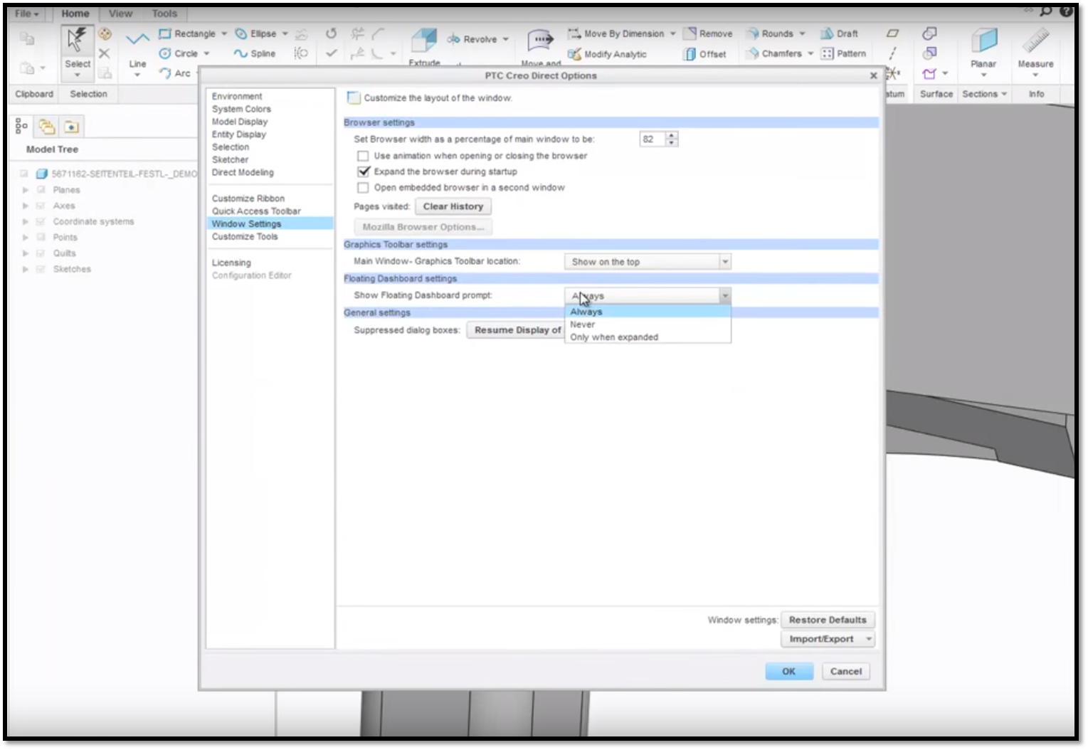The height and width of the screenshot is (750, 1088).
Task: Toggle visibility checkbox for Coordinate systems
Action: [41, 221]
